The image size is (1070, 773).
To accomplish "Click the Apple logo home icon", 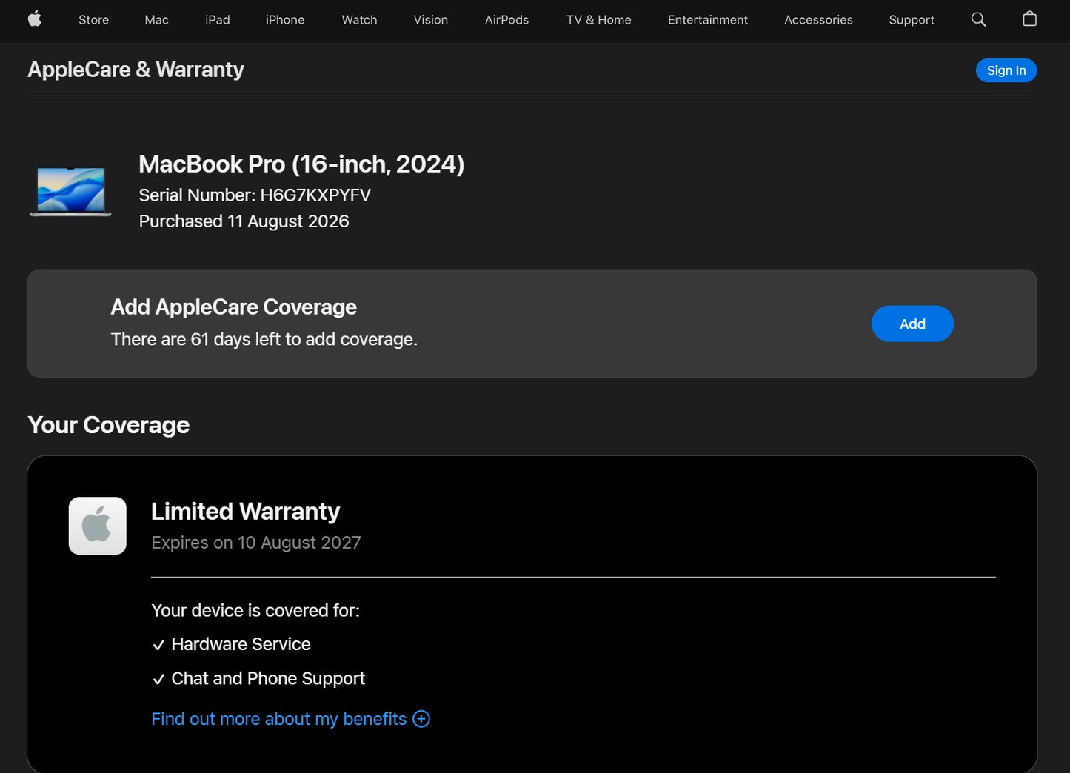I will click(x=35, y=19).
